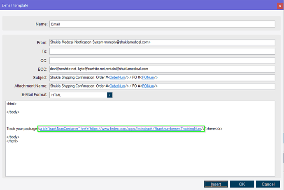This screenshot has width=284, height=190.
Task: Click the opening <html> line in body
Action: (12, 104)
